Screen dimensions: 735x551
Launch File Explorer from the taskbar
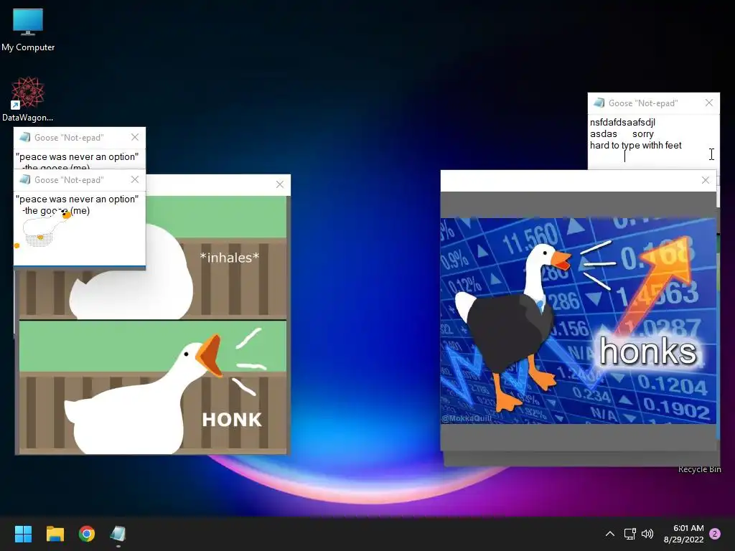click(55, 534)
